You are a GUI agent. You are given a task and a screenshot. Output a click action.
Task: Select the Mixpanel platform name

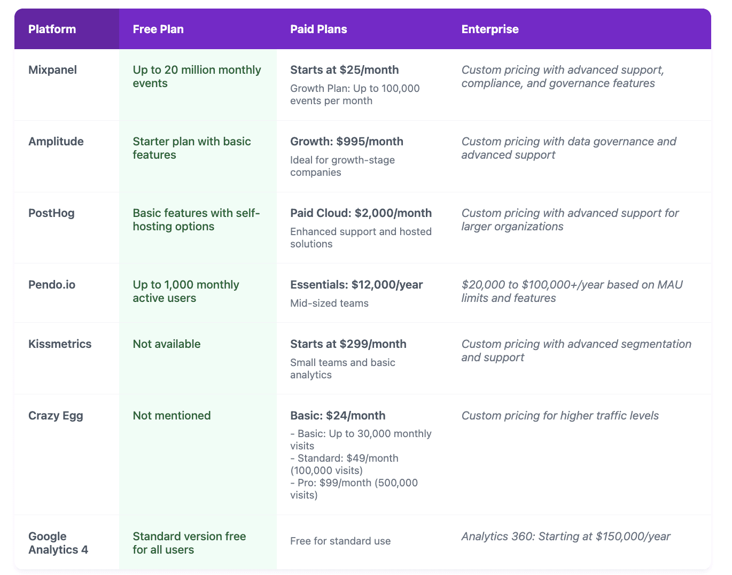(x=52, y=70)
